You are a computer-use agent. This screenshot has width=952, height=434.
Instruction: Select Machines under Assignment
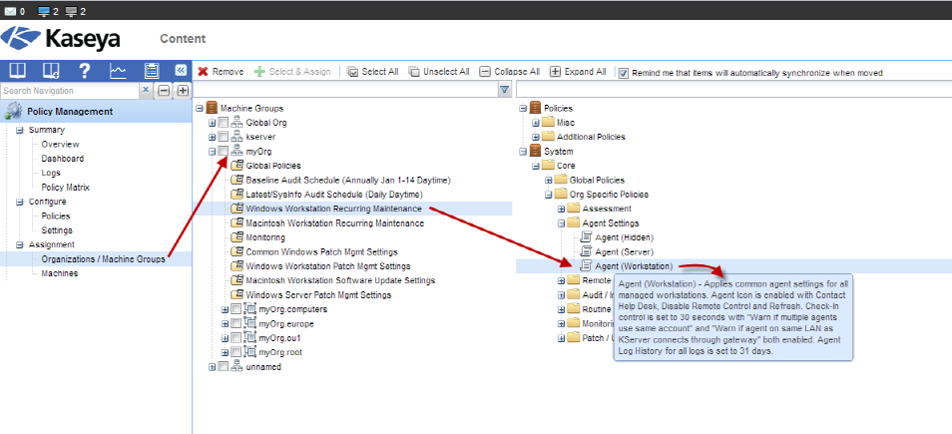click(x=60, y=272)
